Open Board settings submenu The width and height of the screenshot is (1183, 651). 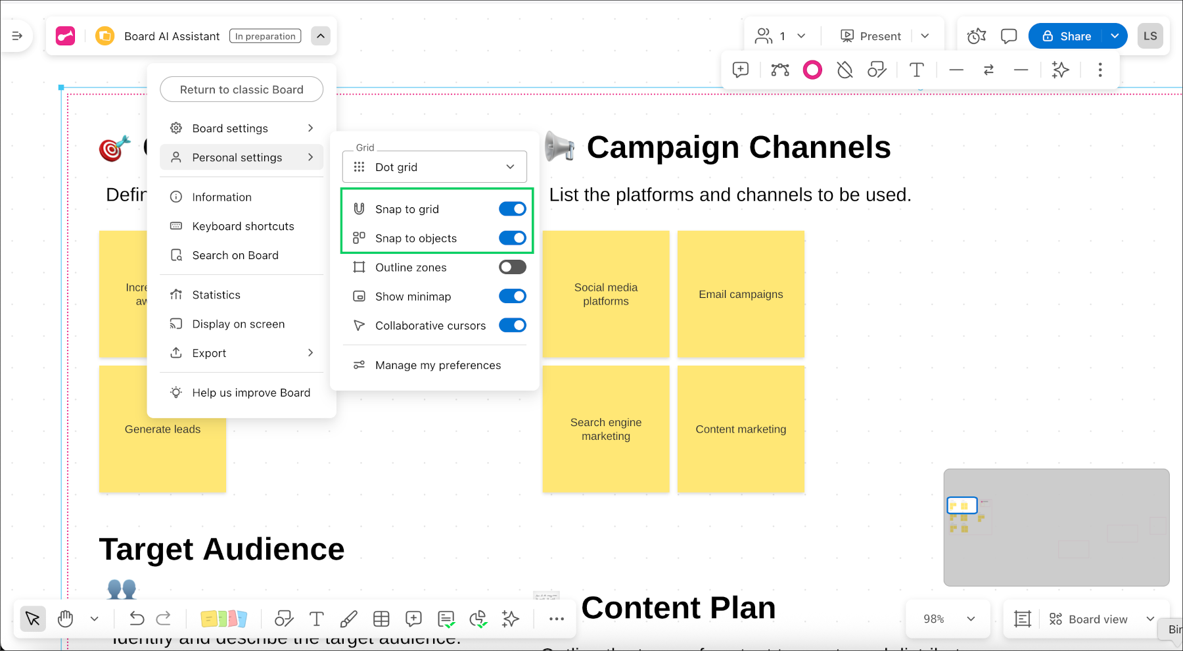click(x=241, y=128)
